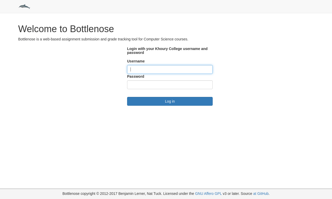Viewport: 332px width, 199px height.
Task: Focus the Username input field
Action: click(x=170, y=69)
